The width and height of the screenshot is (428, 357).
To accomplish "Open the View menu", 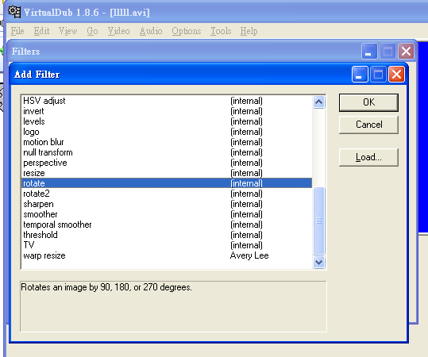I will point(68,31).
